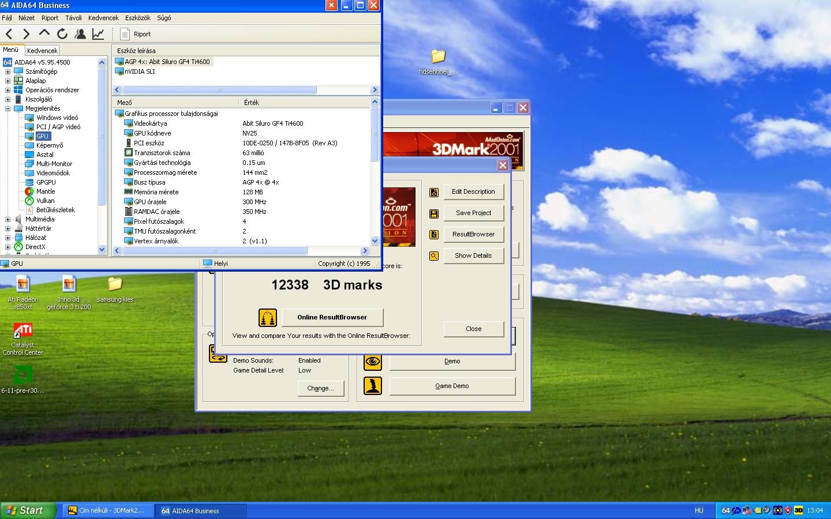Click Close in the 3DMark score dialog
This screenshot has height=519, width=831.
[x=473, y=329]
